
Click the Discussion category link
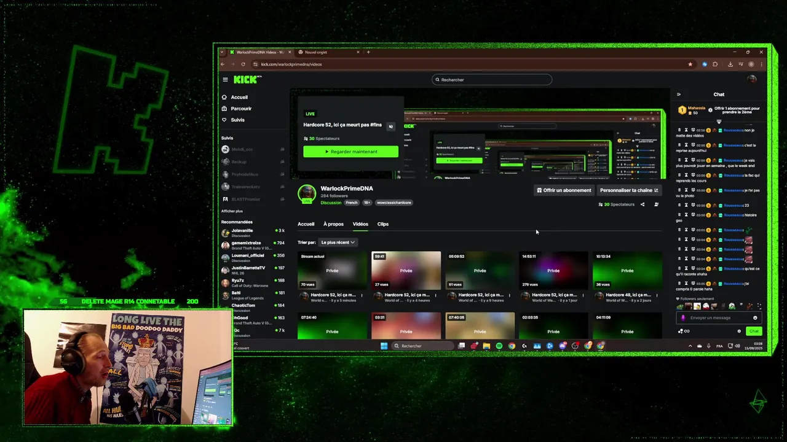coord(331,203)
